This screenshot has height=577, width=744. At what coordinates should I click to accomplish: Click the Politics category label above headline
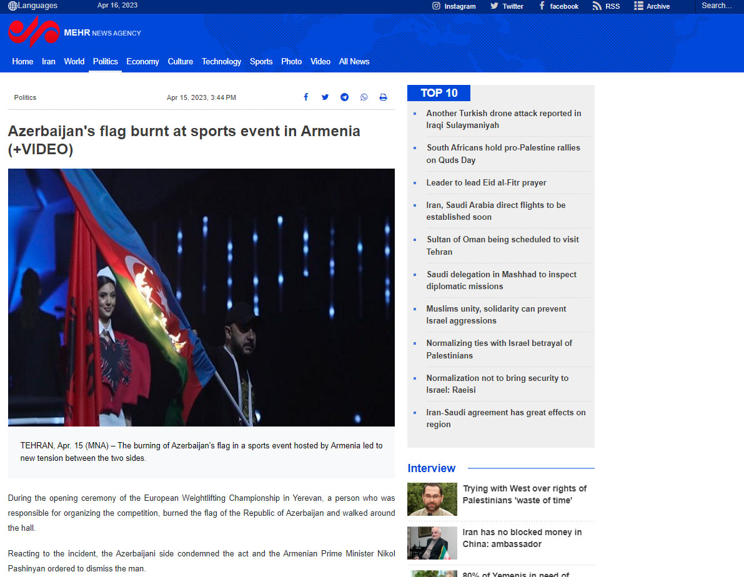tap(25, 97)
